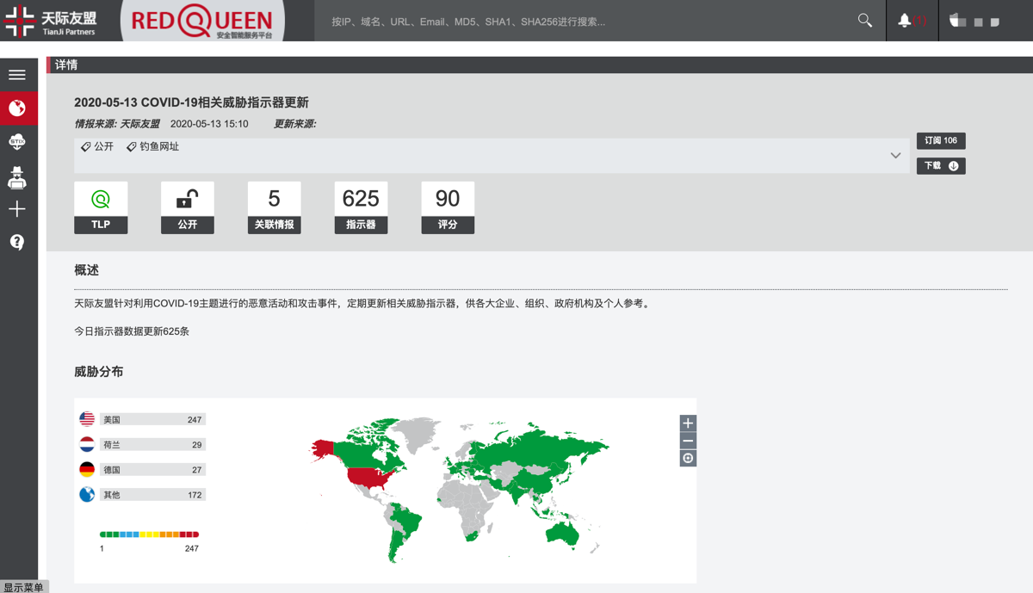1033x593 pixels.
Task: Open the help question mark sidebar icon
Action: point(17,243)
